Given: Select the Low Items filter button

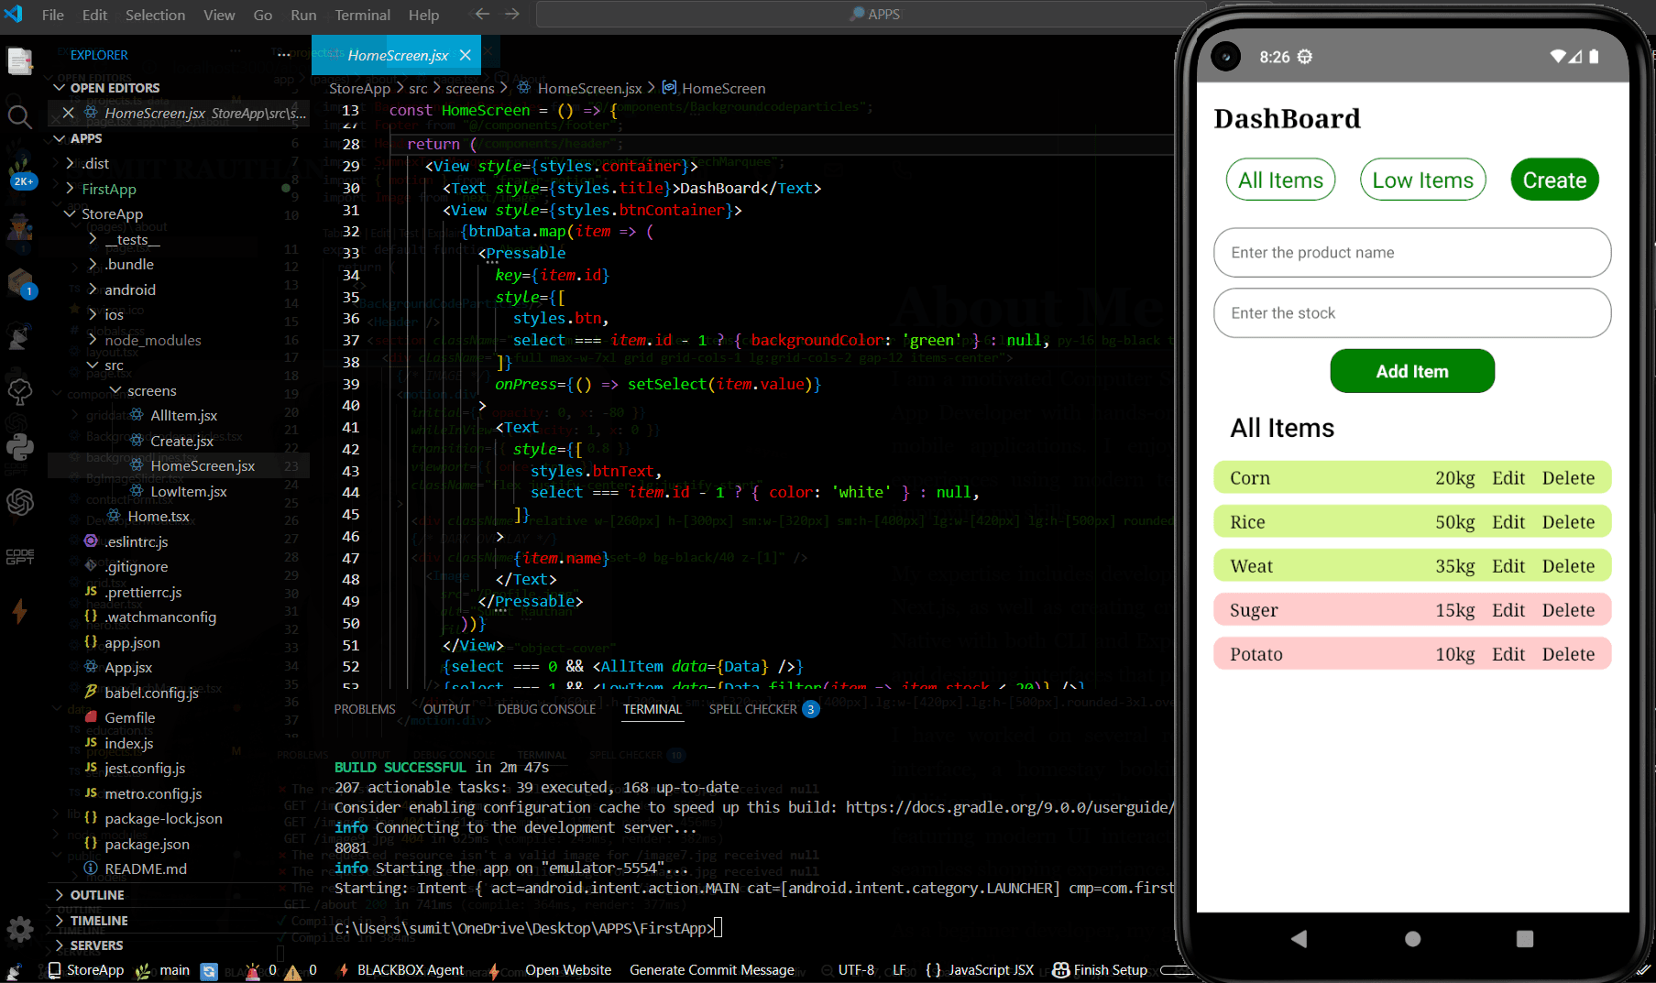Looking at the screenshot, I should point(1422,180).
